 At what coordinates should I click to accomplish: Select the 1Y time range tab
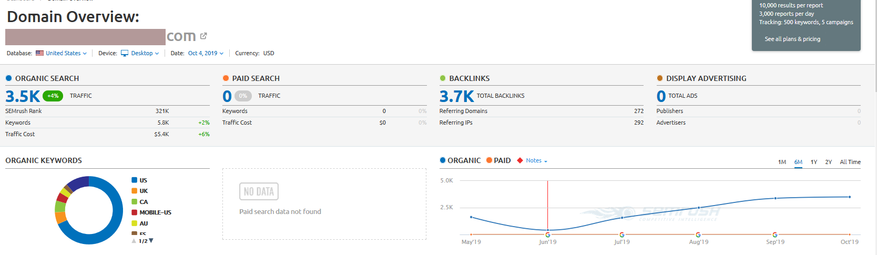tap(814, 162)
